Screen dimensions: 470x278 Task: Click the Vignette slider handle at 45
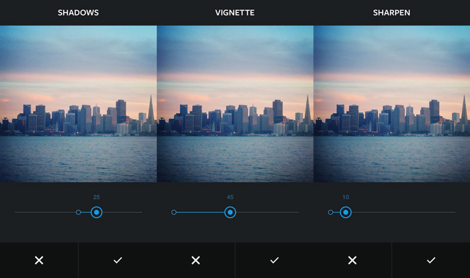[x=230, y=212]
